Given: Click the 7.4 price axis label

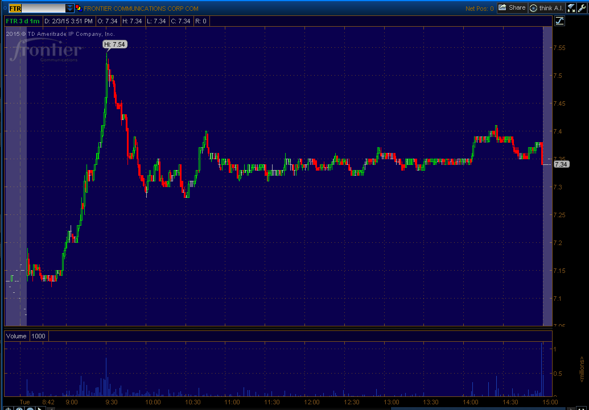Looking at the screenshot, I should click(x=558, y=131).
